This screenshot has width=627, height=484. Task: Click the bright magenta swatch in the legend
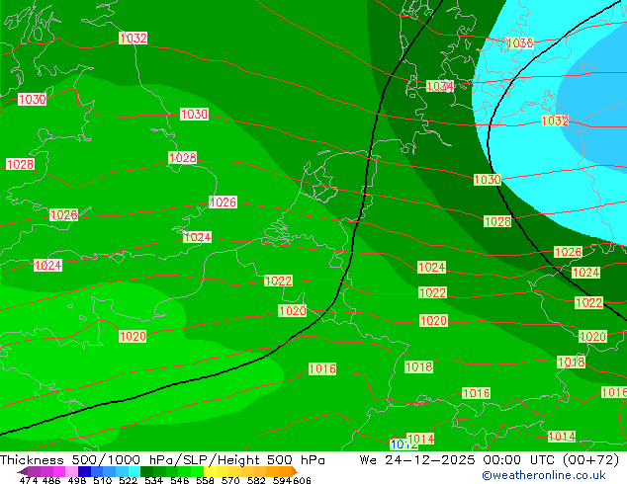59,471
